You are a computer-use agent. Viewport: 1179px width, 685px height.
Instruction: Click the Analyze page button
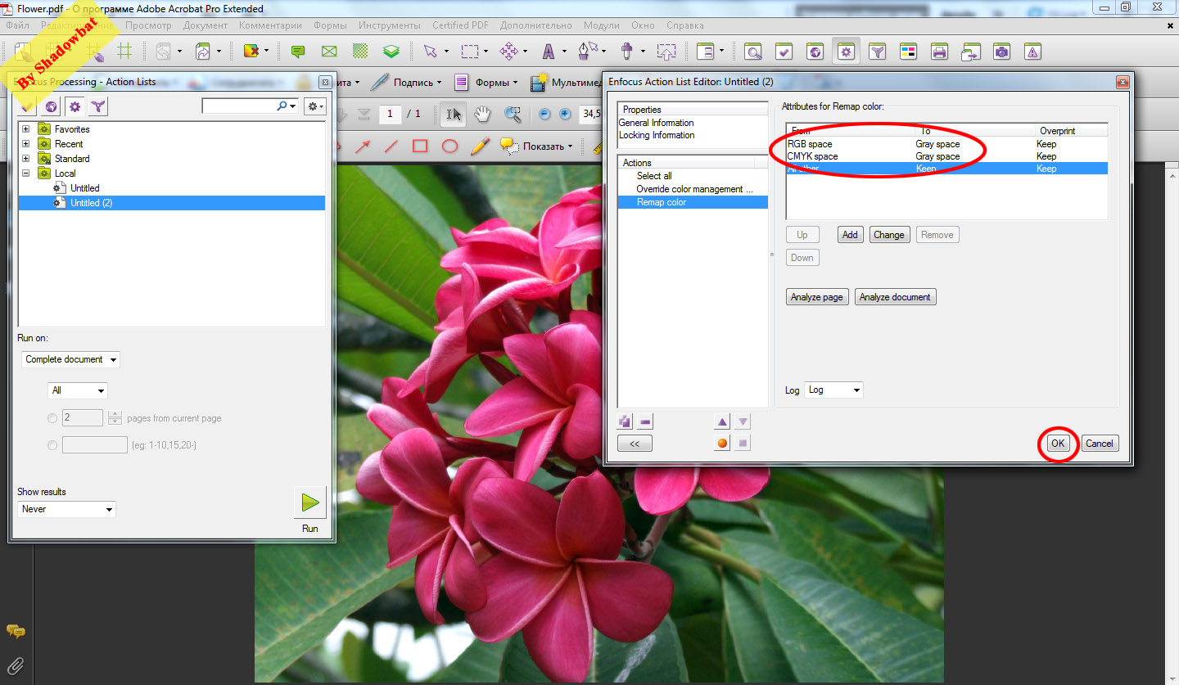(816, 297)
